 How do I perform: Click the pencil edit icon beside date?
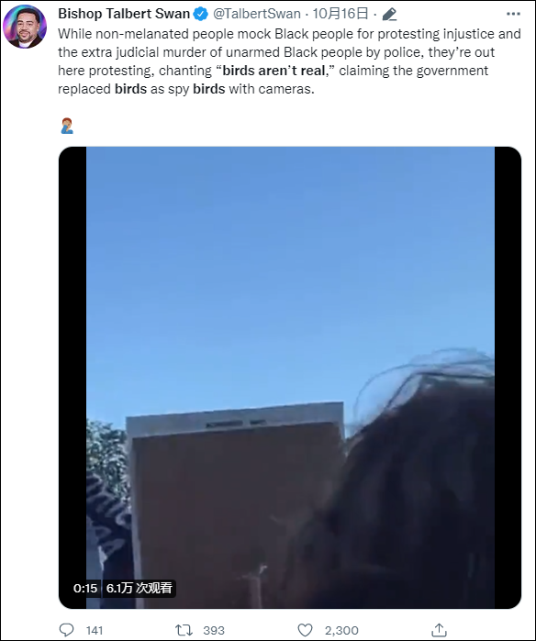coord(389,15)
